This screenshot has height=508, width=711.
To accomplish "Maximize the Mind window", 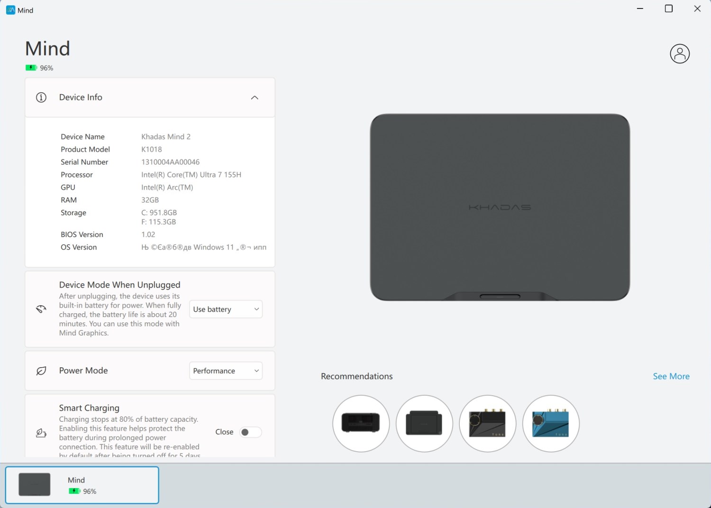I will pyautogui.click(x=669, y=9).
